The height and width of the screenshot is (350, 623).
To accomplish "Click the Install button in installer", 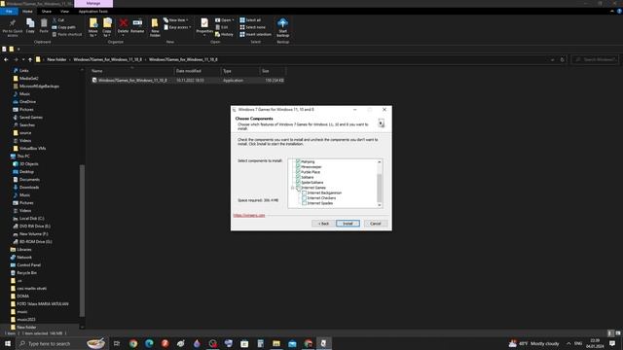I will (348, 224).
